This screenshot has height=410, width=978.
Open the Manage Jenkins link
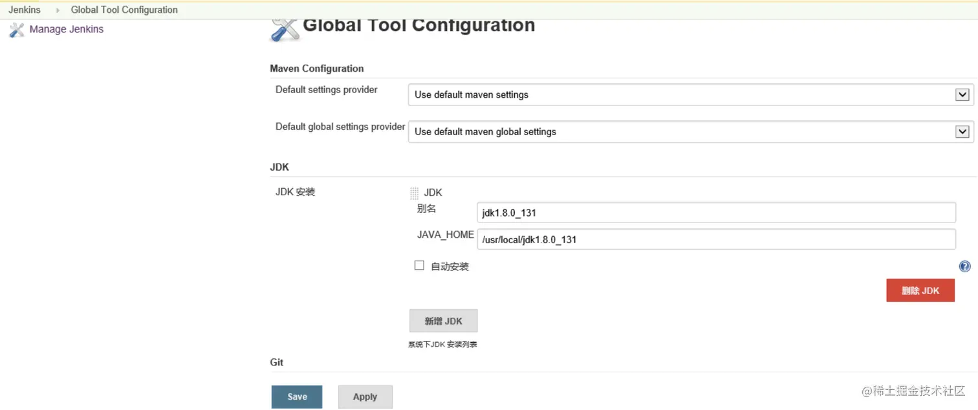click(67, 29)
